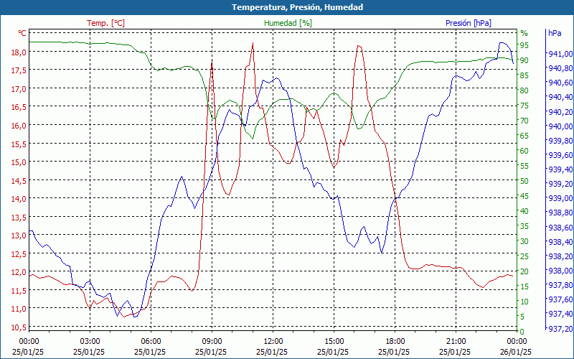Click the '938,00' pressure axis tick
Image resolution: width=574 pixels, height=359 pixels.
560,271
